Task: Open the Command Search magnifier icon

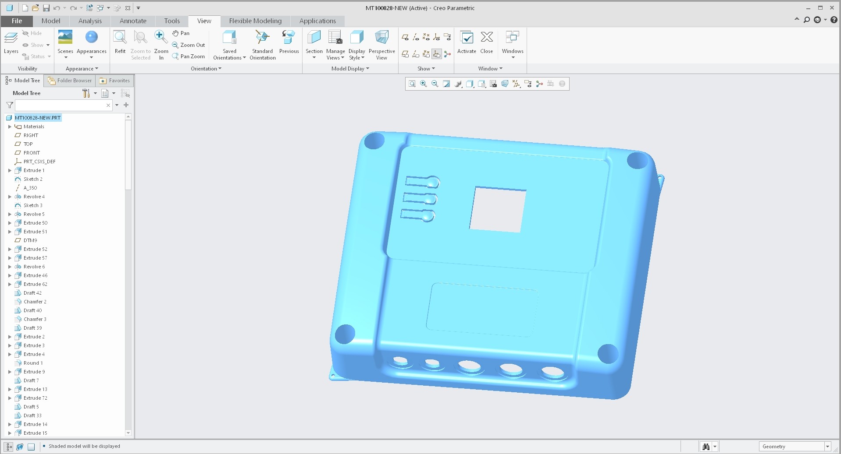Action: (x=806, y=20)
